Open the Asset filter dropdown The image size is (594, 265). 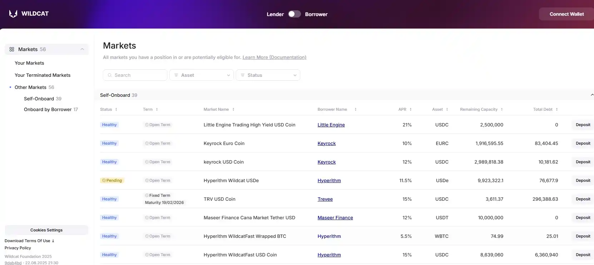click(x=202, y=75)
